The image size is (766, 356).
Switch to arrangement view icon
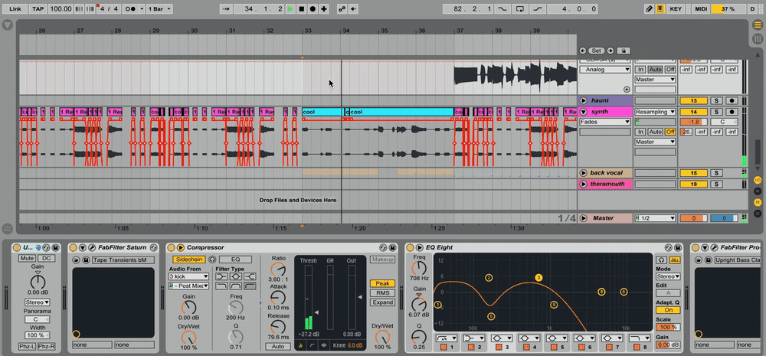pyautogui.click(x=758, y=25)
